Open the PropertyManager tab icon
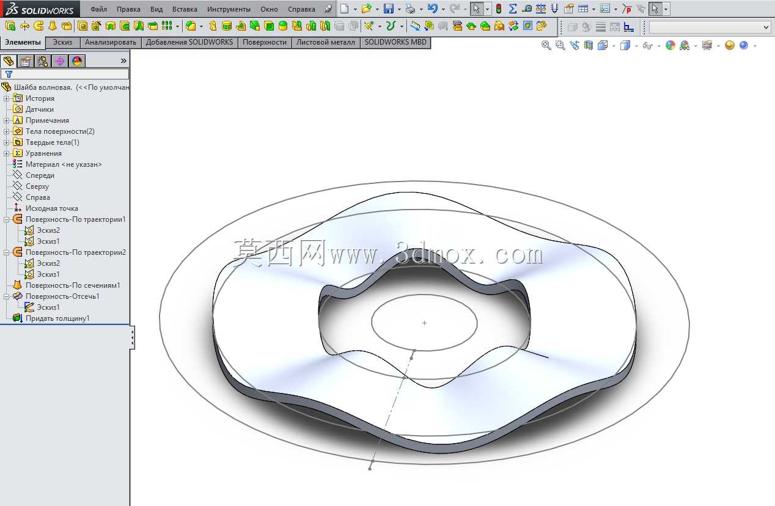Viewport: 775px width, 506px height. tap(26, 61)
